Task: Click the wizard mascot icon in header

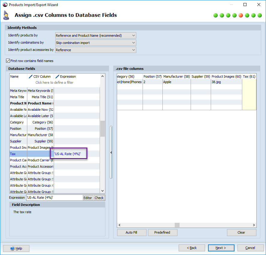Action: click(6, 15)
